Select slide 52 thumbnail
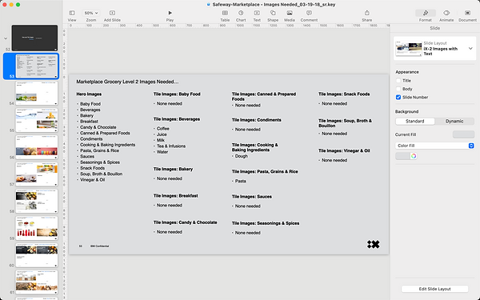 (x=34, y=38)
